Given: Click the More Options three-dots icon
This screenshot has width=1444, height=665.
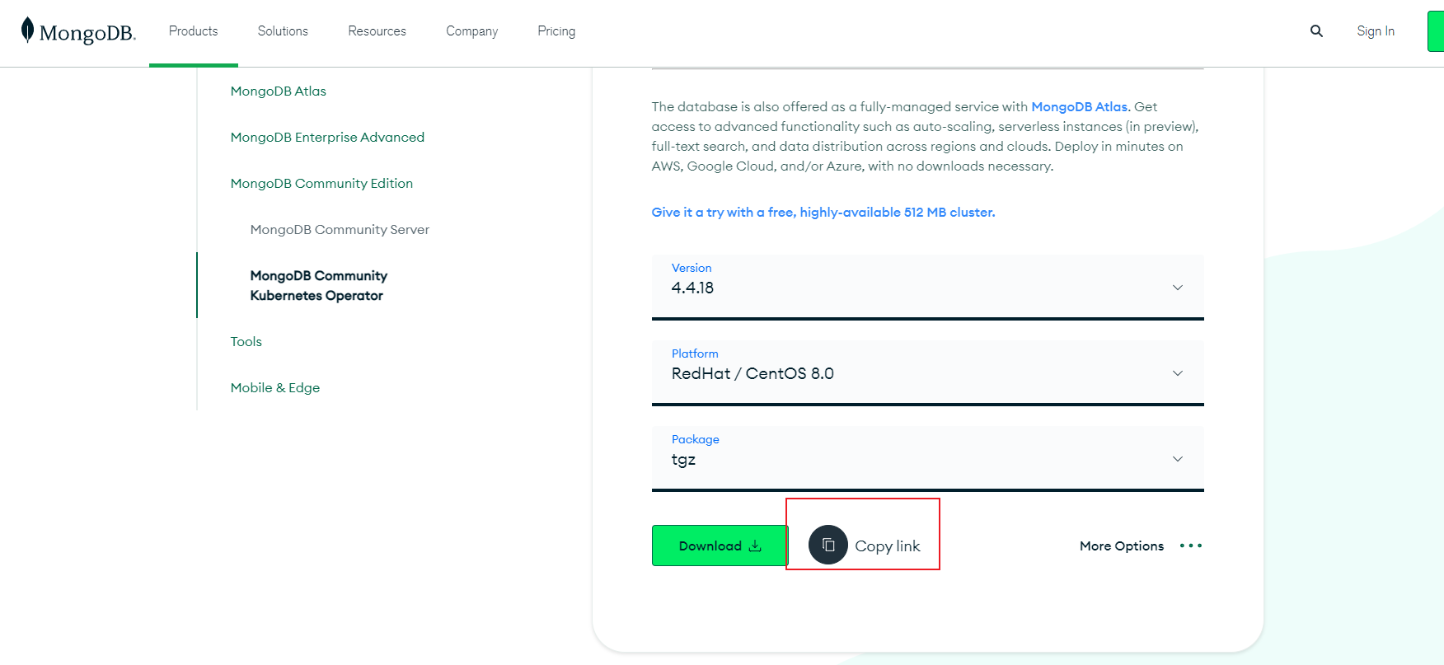Looking at the screenshot, I should tap(1191, 546).
